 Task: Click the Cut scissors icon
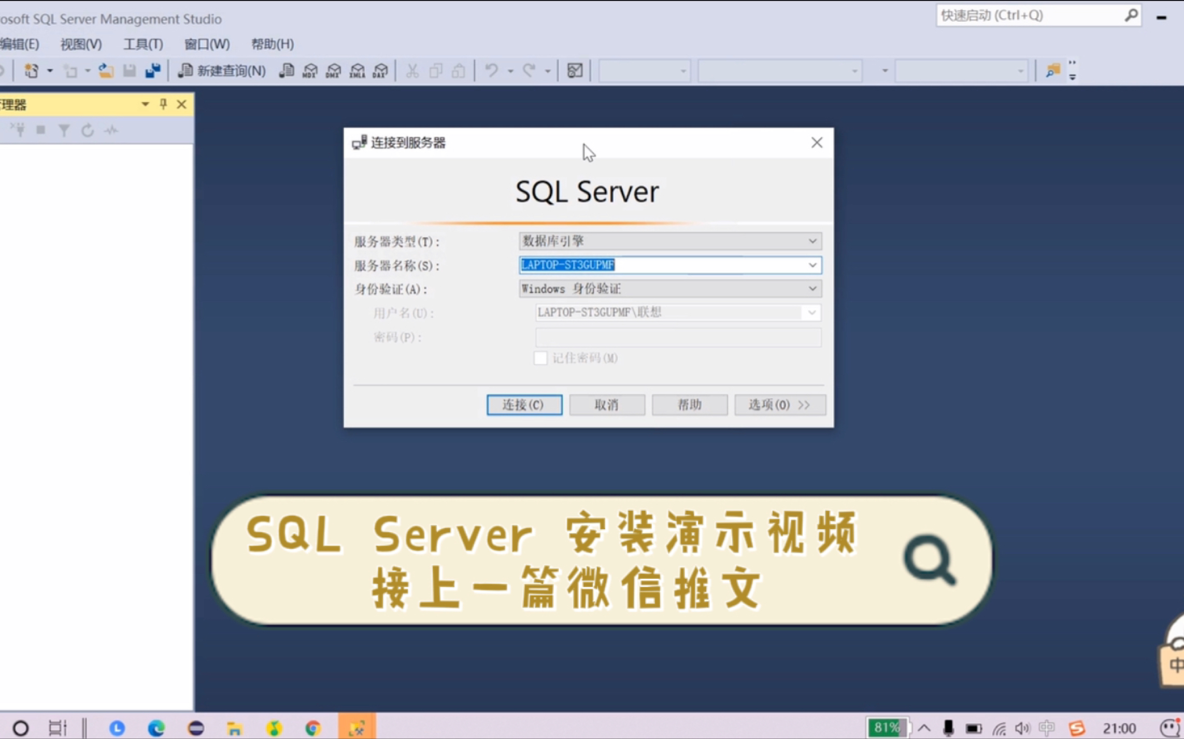[x=412, y=70]
